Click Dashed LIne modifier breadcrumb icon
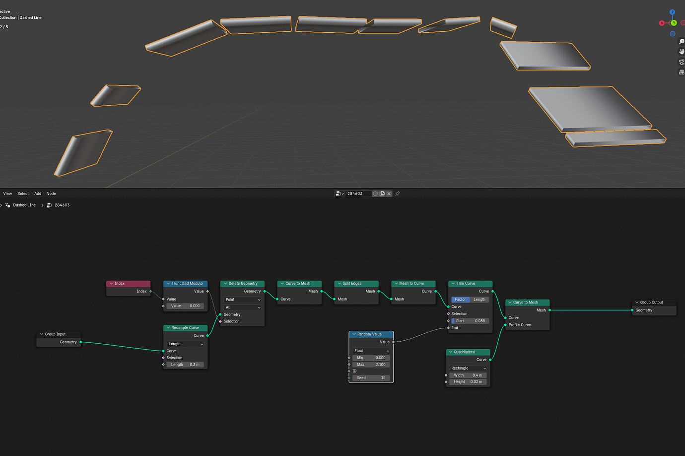 (x=7, y=205)
